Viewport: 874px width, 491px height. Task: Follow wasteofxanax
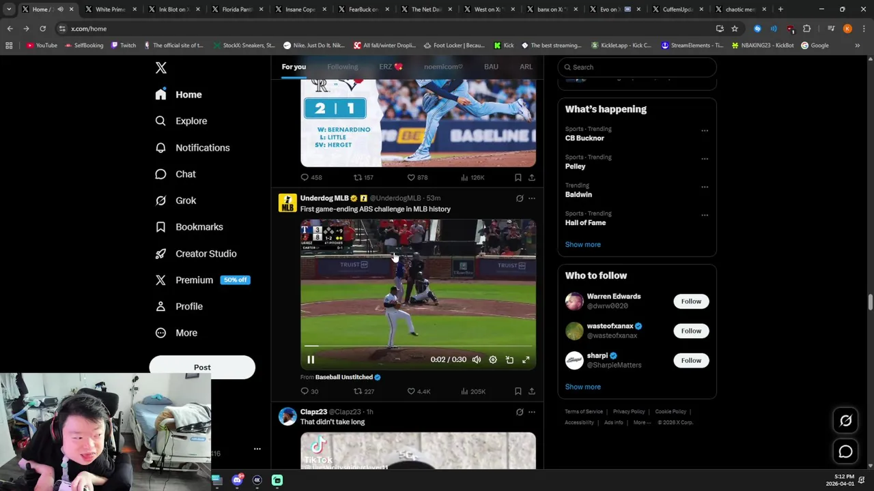(x=691, y=331)
